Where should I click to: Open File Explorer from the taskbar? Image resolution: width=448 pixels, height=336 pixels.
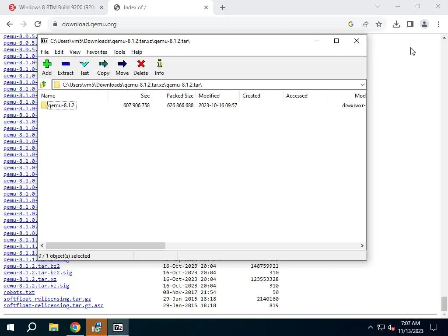click(x=53, y=327)
